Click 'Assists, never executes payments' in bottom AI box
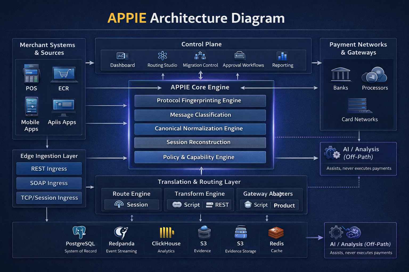The height and width of the screenshot is (272, 409). click(361, 253)
